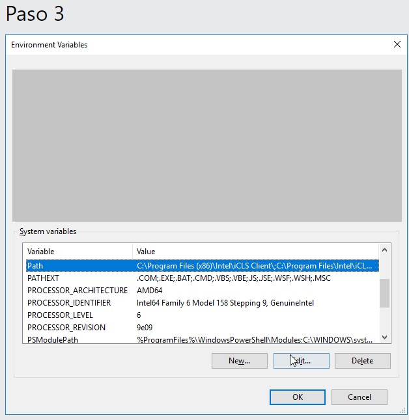This screenshot has width=409, height=420.
Task: Click the scrollbar up arrow in the list
Action: click(384, 250)
